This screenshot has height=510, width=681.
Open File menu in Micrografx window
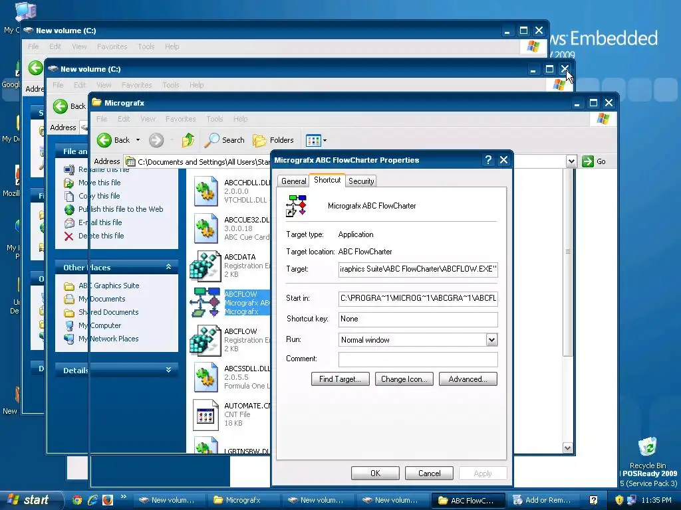coord(102,119)
